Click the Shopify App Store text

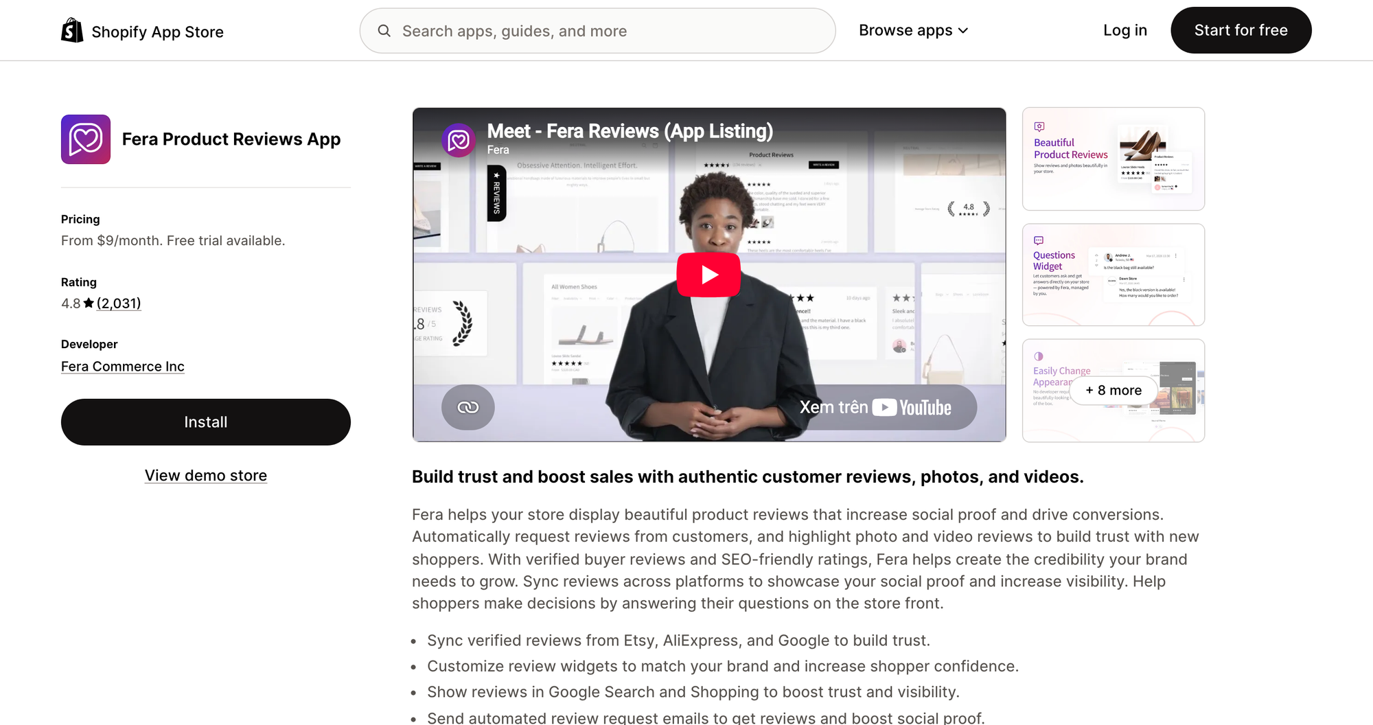158,32
